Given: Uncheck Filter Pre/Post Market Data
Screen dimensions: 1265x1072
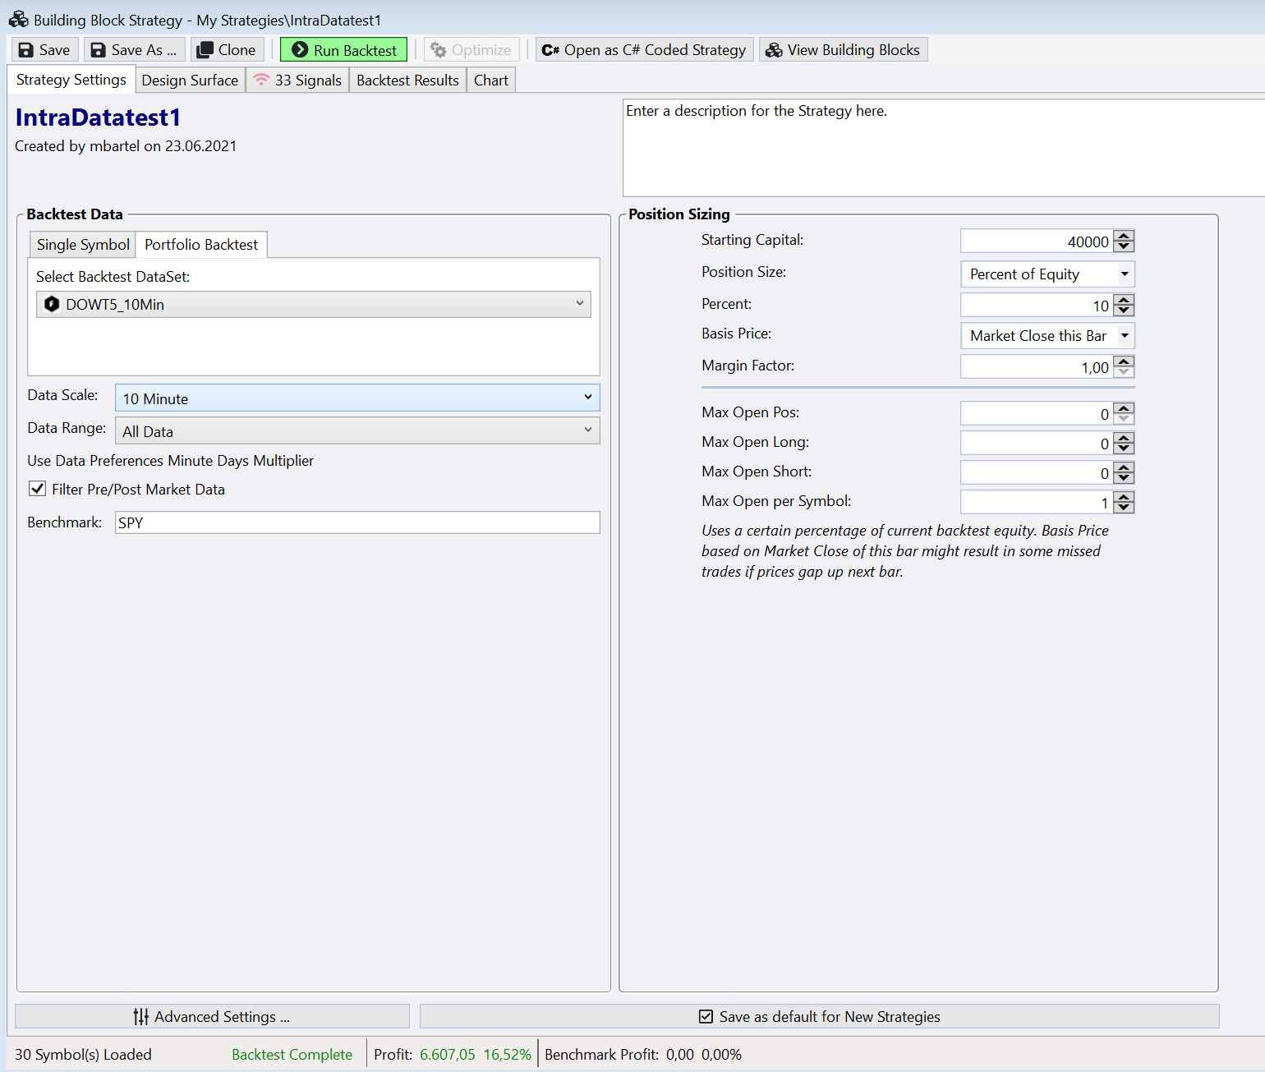Looking at the screenshot, I should [37, 488].
